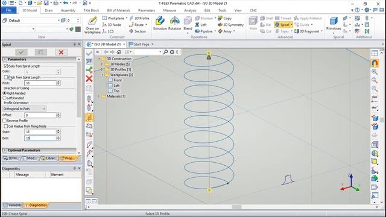Switch to the Variables panel tab
386x217 pixels.
click(12, 205)
